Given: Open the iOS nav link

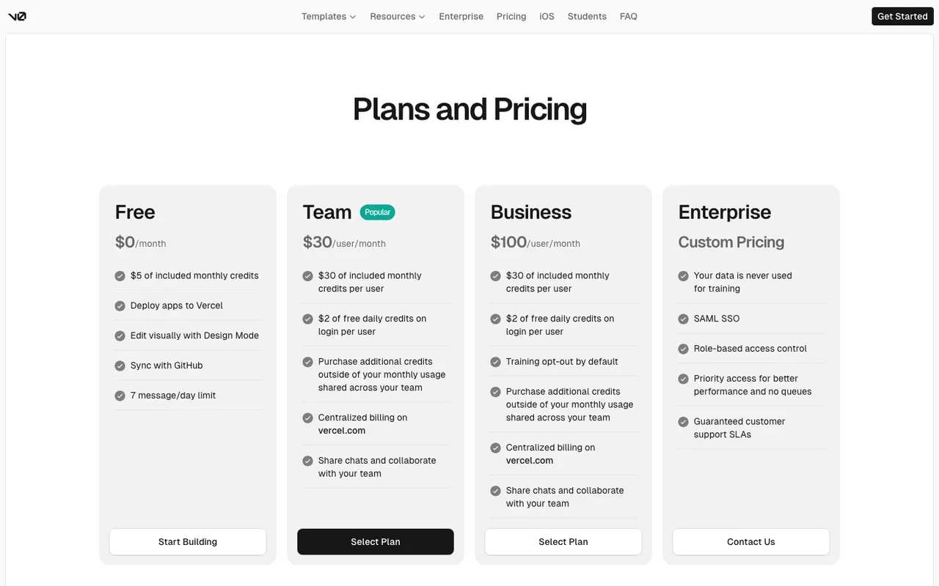Looking at the screenshot, I should (547, 16).
